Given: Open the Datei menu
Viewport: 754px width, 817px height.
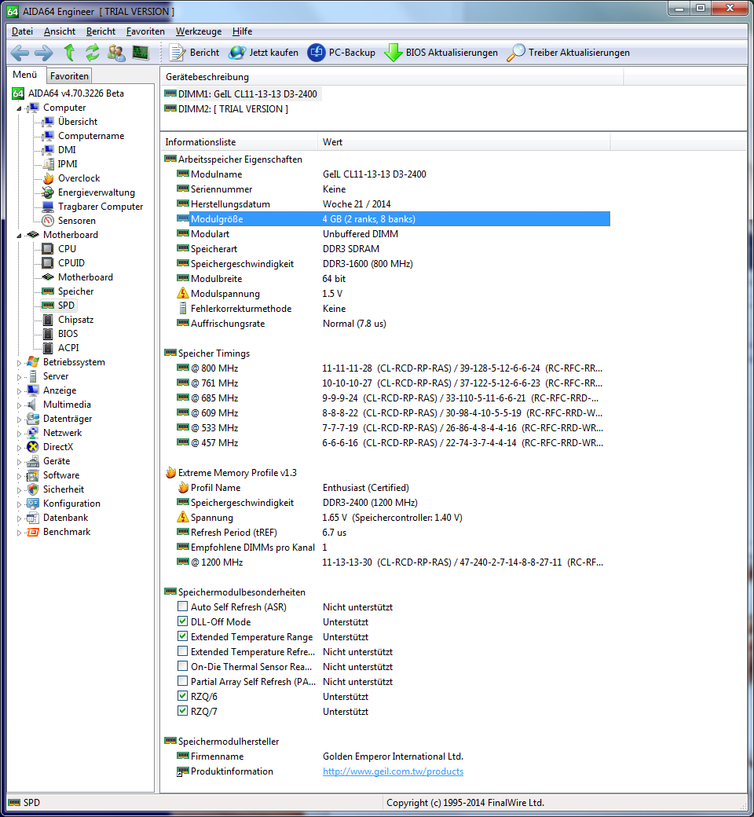Looking at the screenshot, I should (x=22, y=31).
